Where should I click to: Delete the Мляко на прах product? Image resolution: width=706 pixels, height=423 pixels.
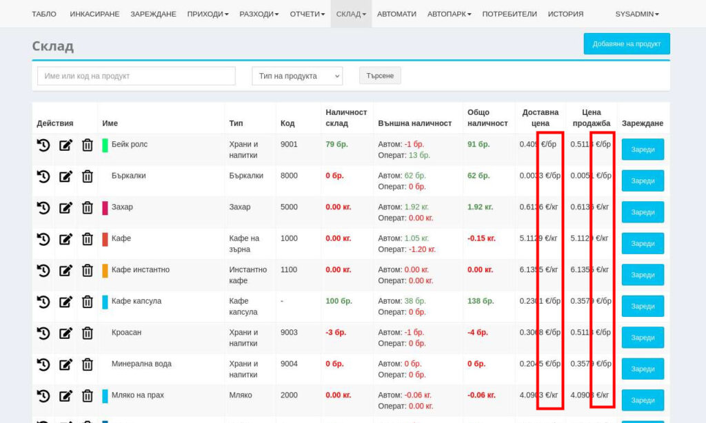coord(88,396)
